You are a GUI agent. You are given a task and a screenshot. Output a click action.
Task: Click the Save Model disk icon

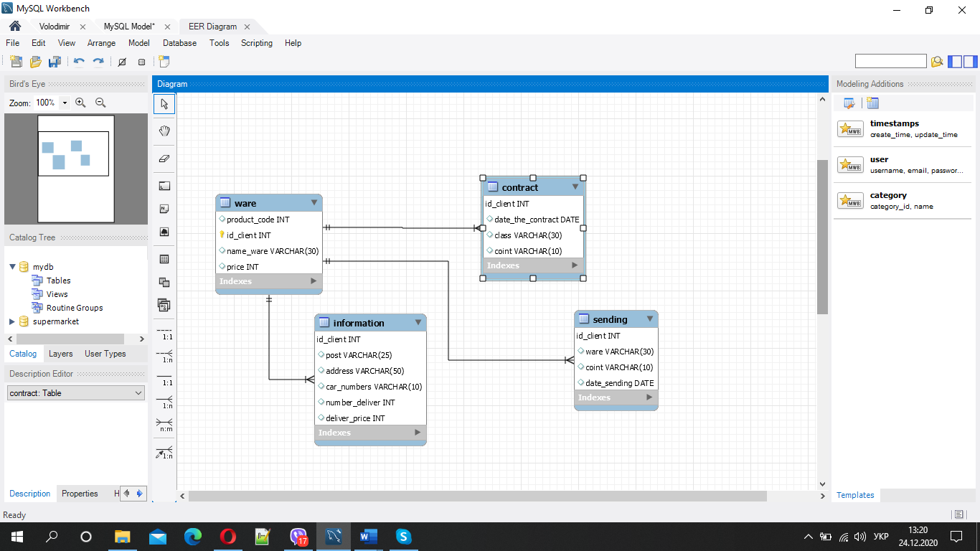55,62
